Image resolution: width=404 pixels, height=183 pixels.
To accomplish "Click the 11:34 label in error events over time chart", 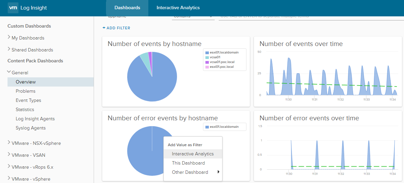I will coord(393,174).
